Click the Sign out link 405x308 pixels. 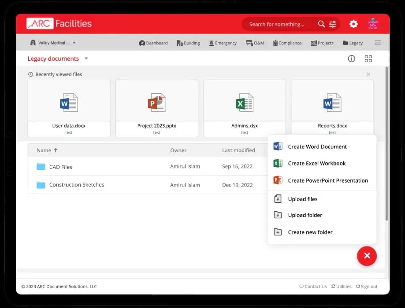click(x=367, y=286)
